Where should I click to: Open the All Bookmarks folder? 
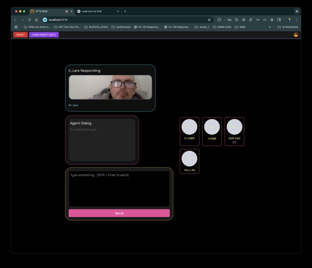pyautogui.click(x=288, y=27)
